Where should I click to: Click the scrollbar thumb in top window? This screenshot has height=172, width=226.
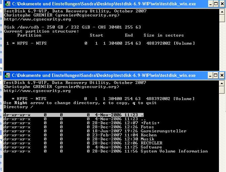[x=222, y=18]
